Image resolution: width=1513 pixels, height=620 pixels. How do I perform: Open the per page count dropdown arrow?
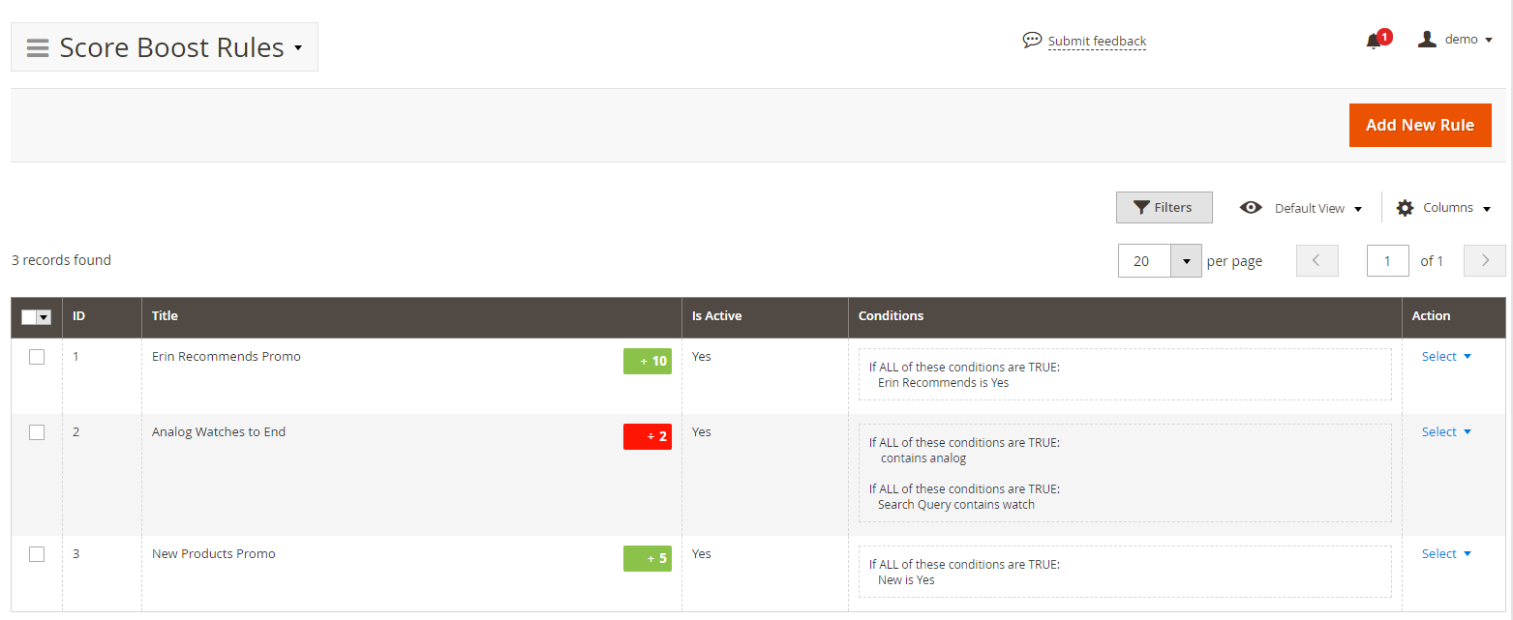click(x=1186, y=261)
